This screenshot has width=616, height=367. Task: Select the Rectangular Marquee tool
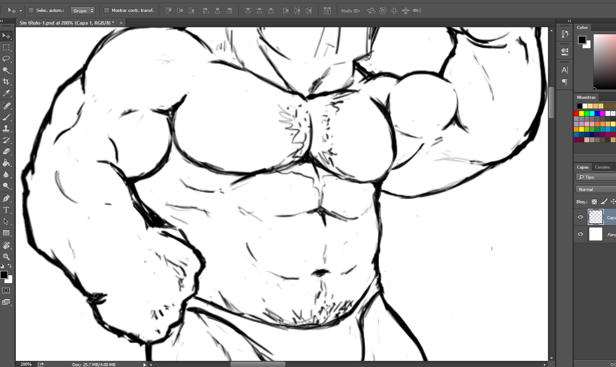pyautogui.click(x=6, y=47)
